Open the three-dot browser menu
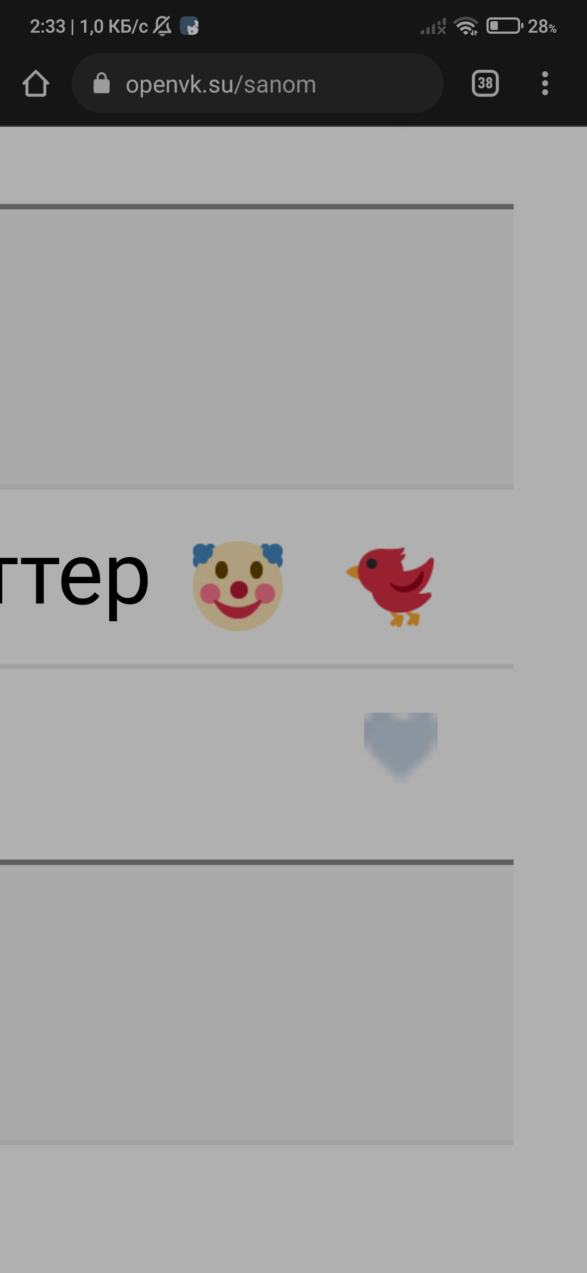 click(545, 83)
